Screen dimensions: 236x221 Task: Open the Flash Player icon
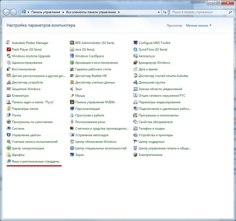(9, 50)
